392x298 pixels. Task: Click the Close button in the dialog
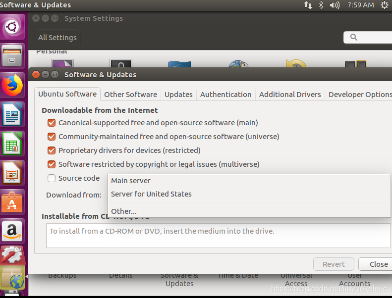click(376, 264)
